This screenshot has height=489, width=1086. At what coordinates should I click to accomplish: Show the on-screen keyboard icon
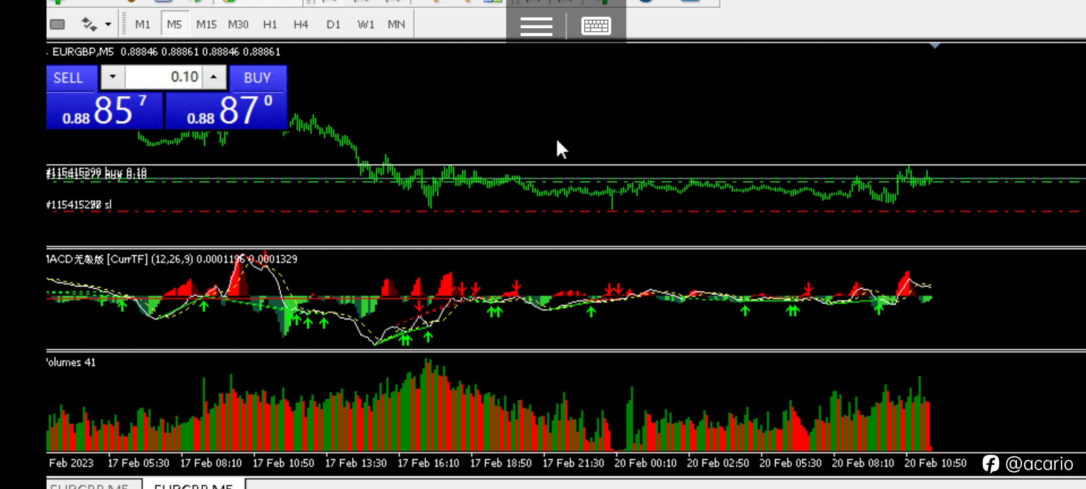point(596,26)
